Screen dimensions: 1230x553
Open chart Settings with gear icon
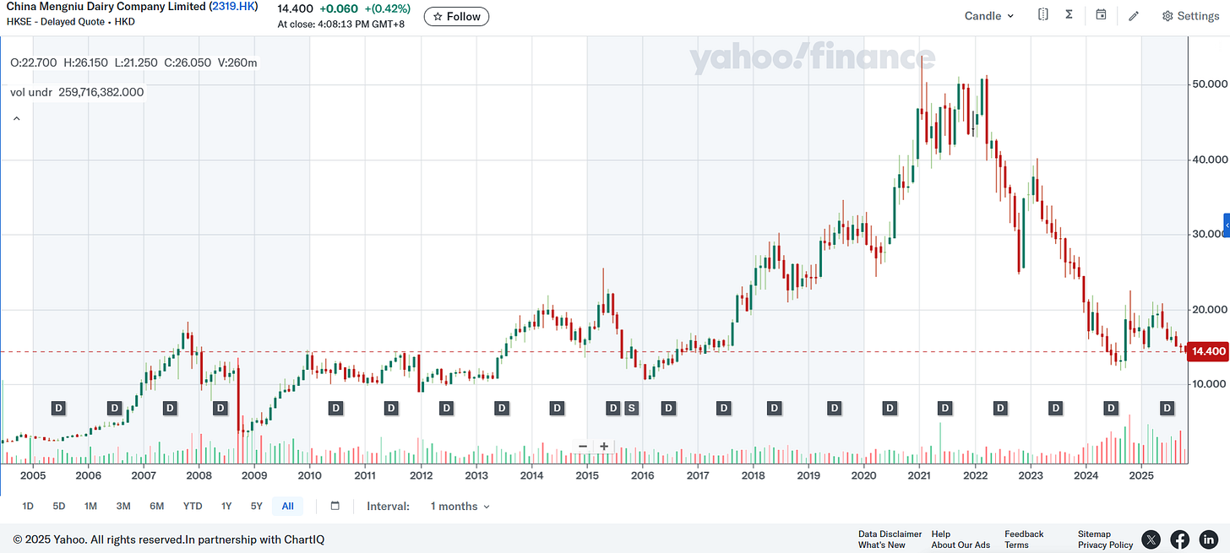1190,16
